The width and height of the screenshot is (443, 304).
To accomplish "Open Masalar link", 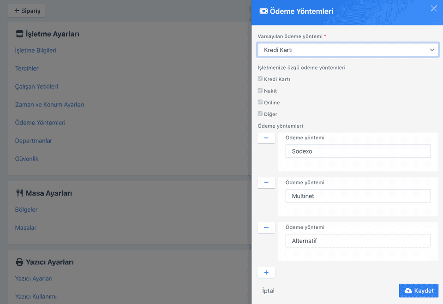I will 26,228.
